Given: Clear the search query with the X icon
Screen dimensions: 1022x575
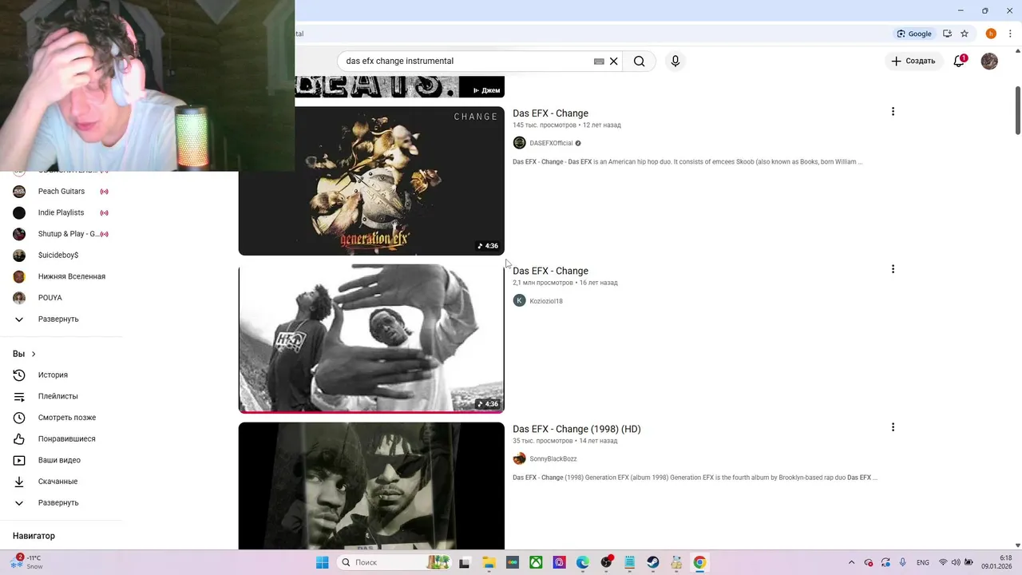Looking at the screenshot, I should point(614,61).
